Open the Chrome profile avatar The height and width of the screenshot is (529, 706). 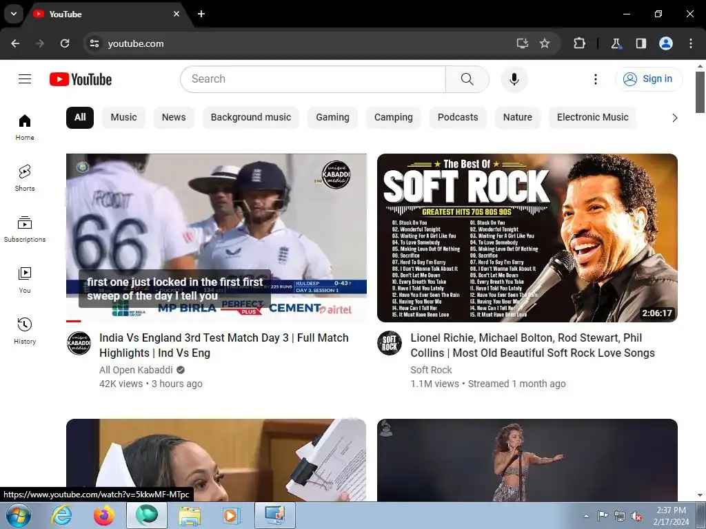click(666, 43)
